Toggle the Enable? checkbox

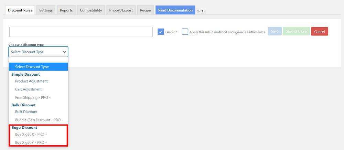pos(161,32)
